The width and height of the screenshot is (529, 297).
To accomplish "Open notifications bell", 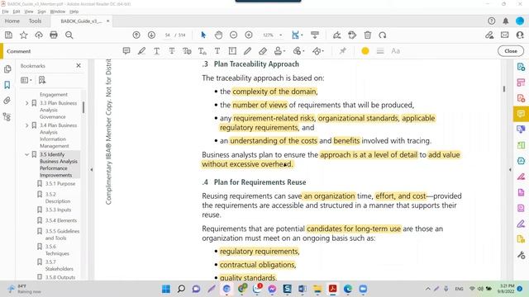I will (x=505, y=21).
